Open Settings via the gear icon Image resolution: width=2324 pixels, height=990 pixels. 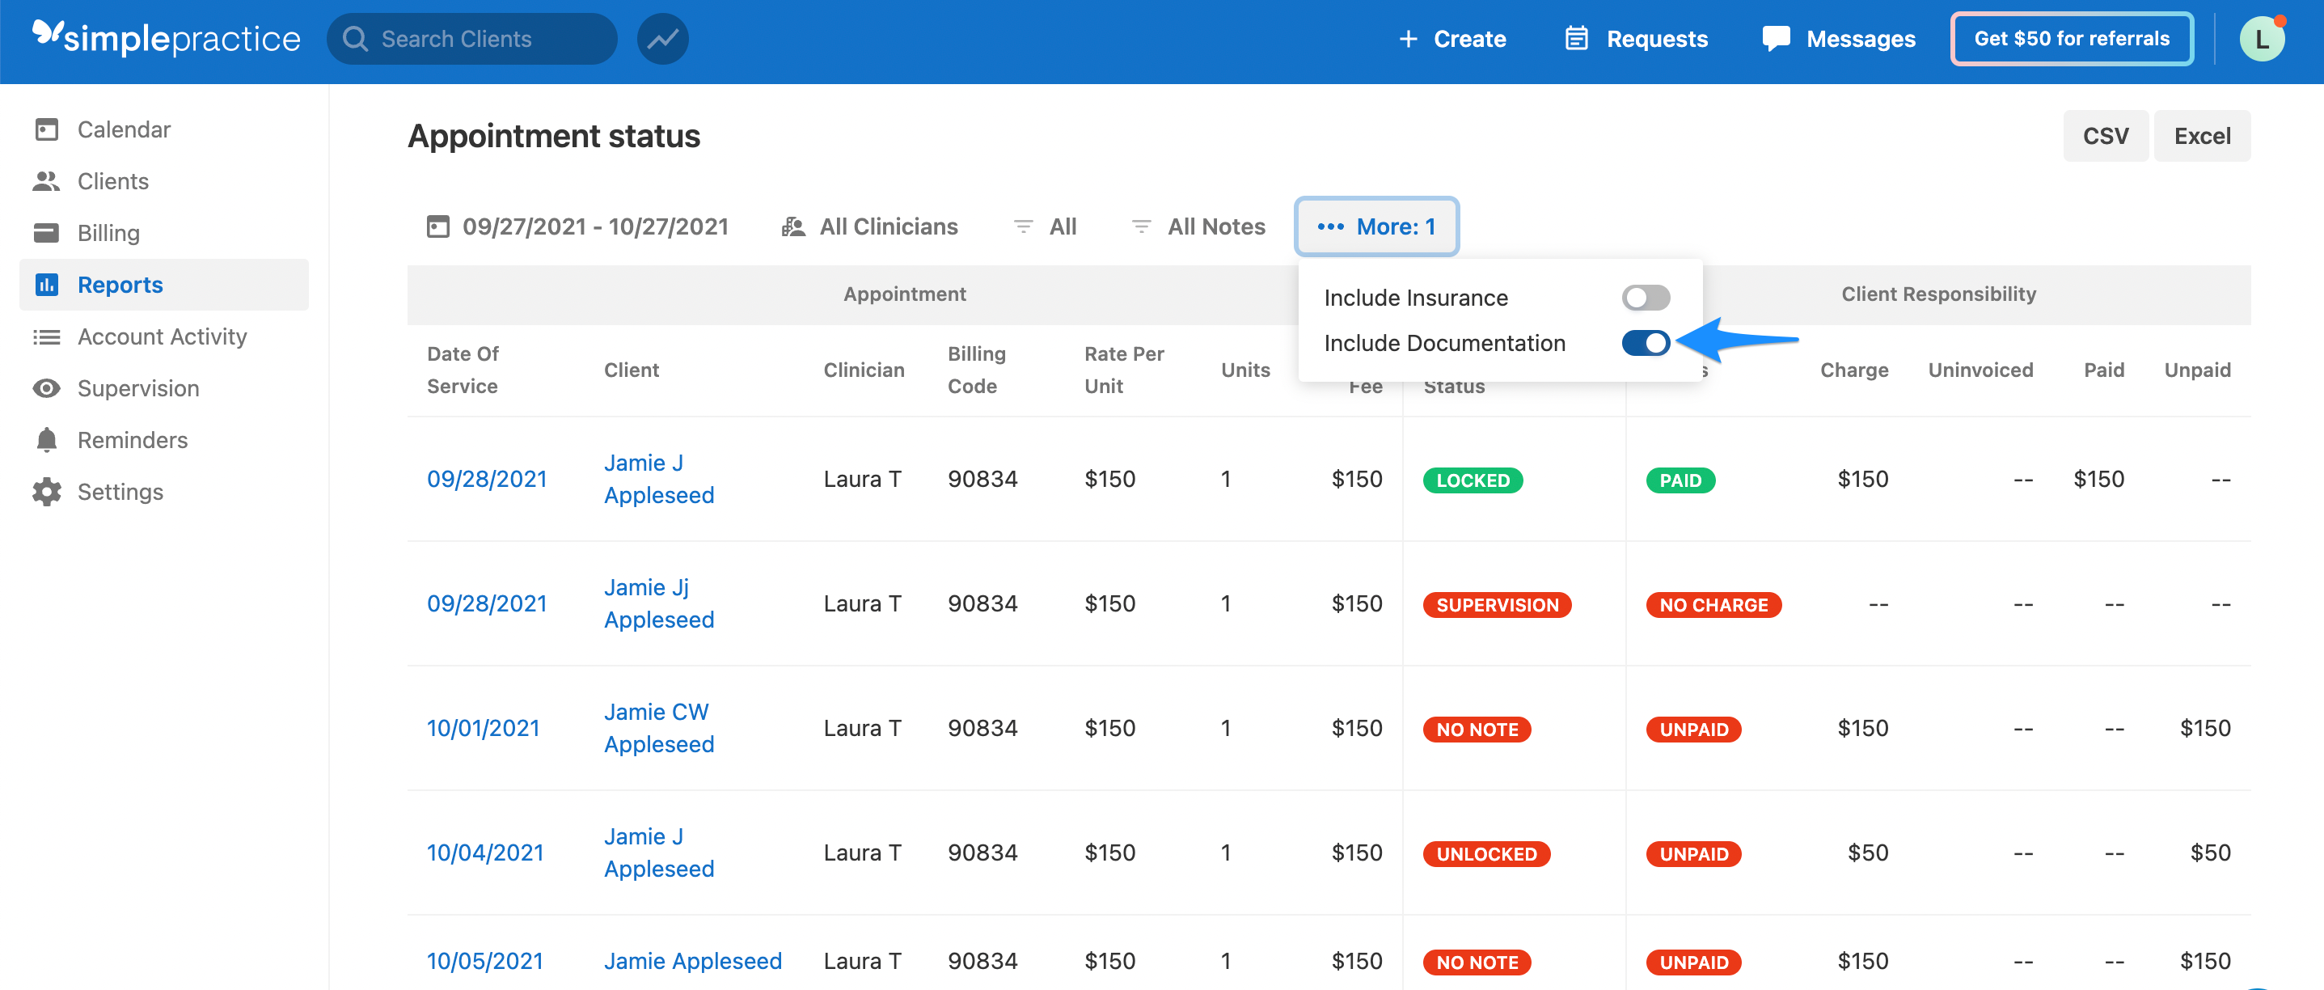click(x=48, y=491)
